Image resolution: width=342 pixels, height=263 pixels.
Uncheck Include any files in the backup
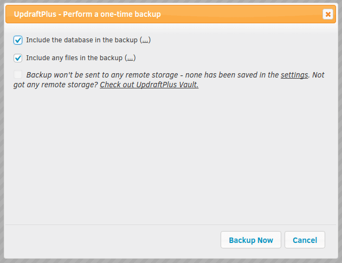(x=18, y=58)
